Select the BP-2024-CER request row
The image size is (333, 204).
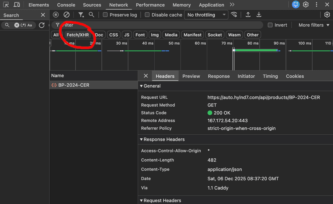point(94,85)
